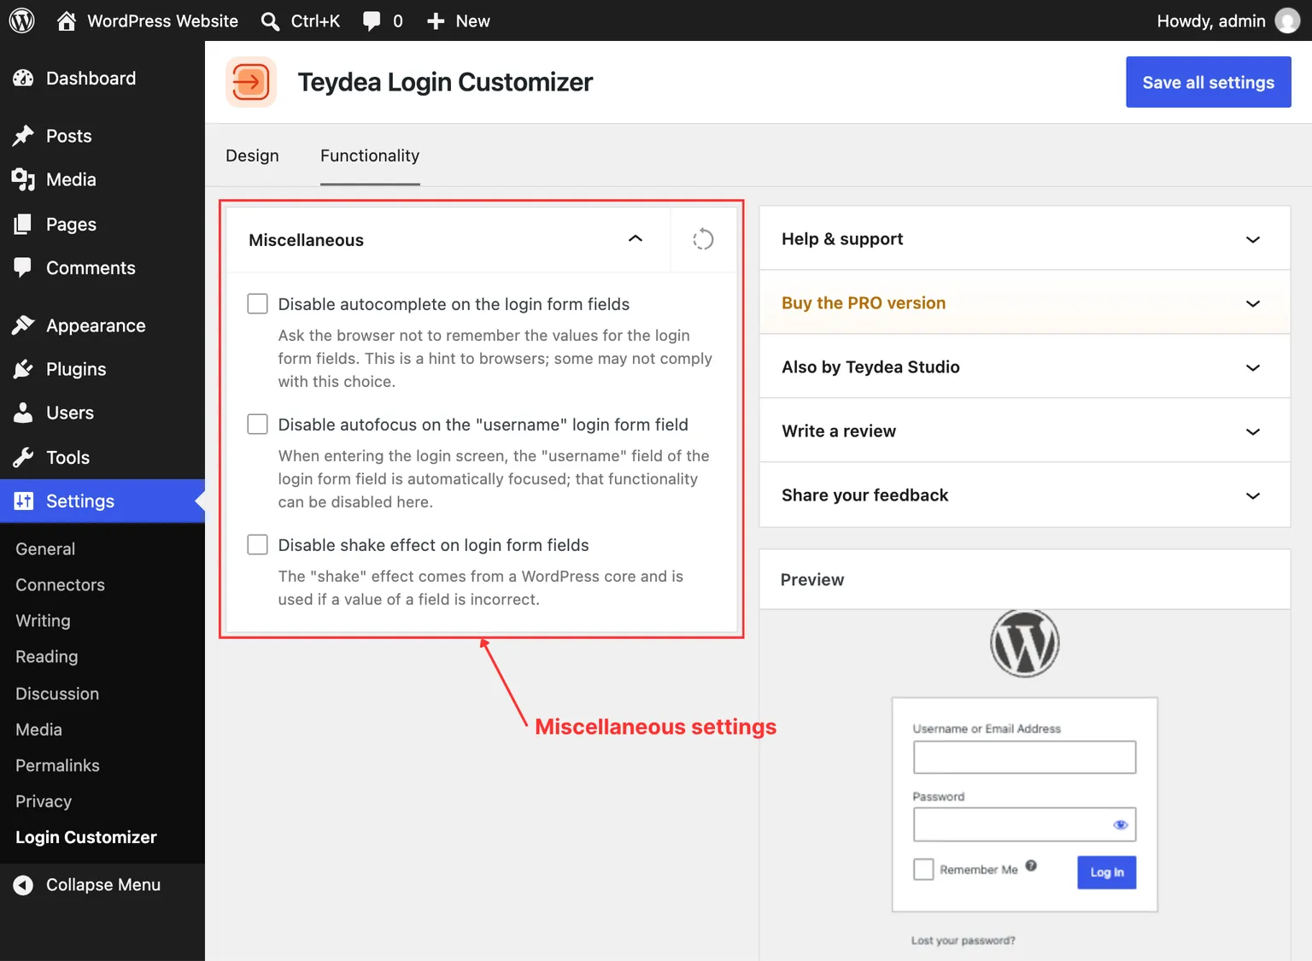Click the Remember Me help icon
The height and width of the screenshot is (961, 1312).
tap(1031, 865)
